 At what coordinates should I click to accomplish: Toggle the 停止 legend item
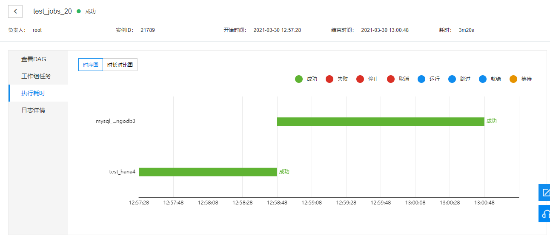coord(367,79)
